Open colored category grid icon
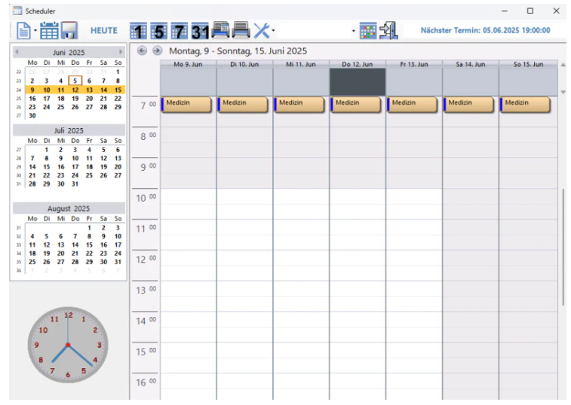571x405 pixels. tap(368, 31)
